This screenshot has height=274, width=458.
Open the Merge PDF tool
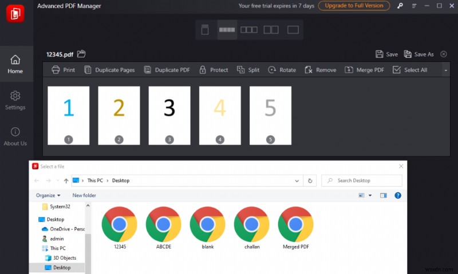(x=364, y=70)
